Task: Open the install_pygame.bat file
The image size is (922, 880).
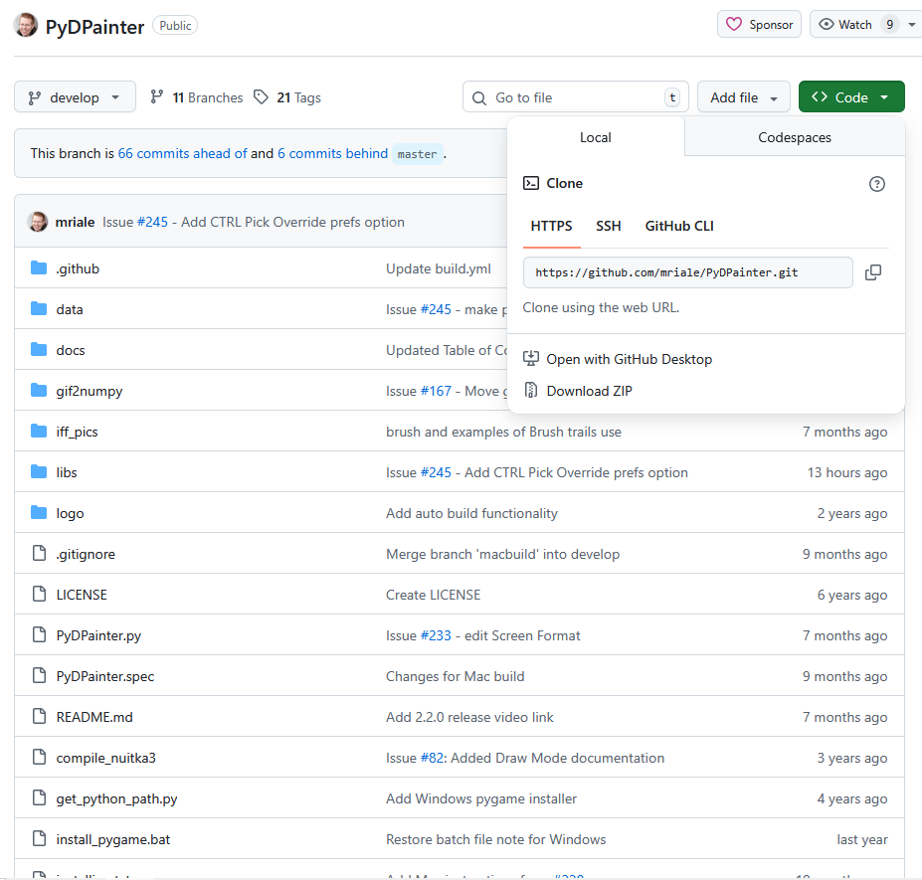Action: coord(113,839)
